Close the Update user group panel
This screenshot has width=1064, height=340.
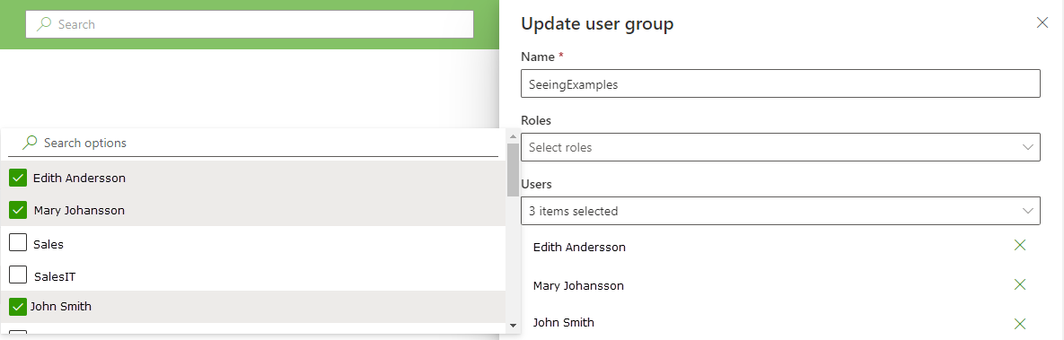[x=1042, y=23]
